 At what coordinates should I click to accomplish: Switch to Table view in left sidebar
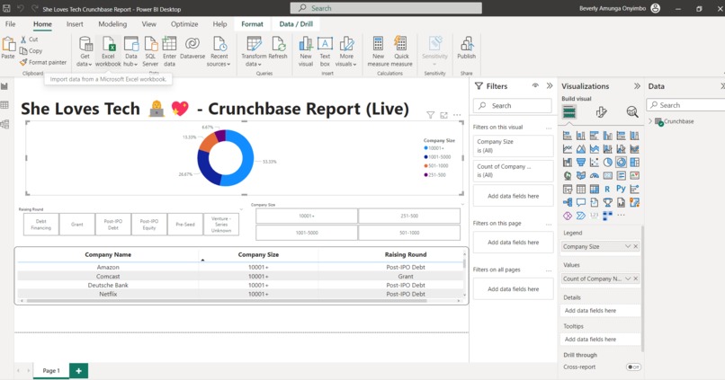4,105
